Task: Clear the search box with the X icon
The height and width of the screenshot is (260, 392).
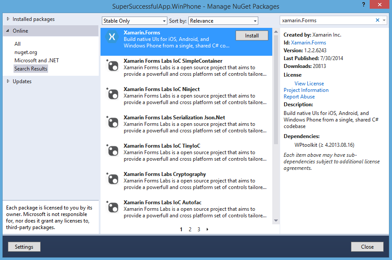Action: point(378,20)
